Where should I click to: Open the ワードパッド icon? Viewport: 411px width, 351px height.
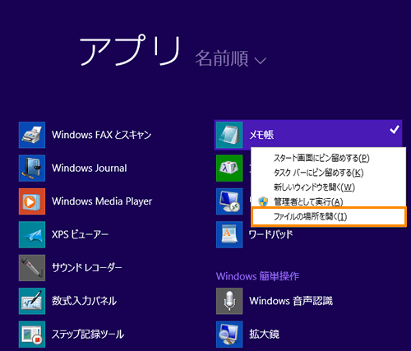[x=229, y=234]
